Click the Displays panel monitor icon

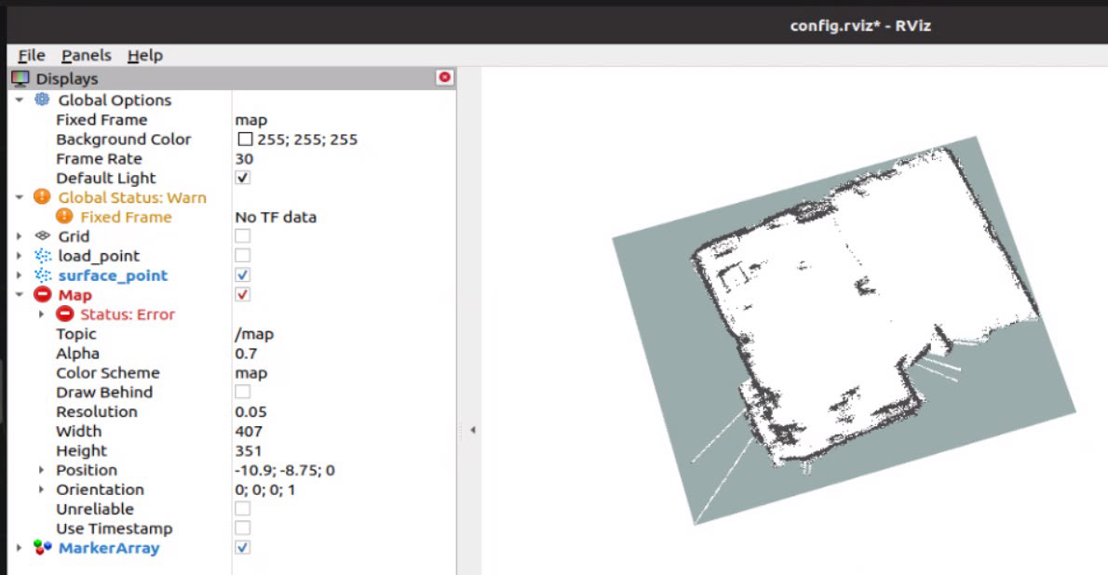pyautogui.click(x=20, y=78)
